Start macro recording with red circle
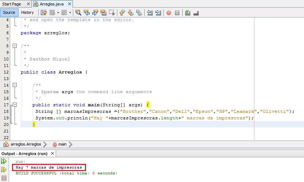The width and height of the screenshot is (304, 182). click(169, 13)
